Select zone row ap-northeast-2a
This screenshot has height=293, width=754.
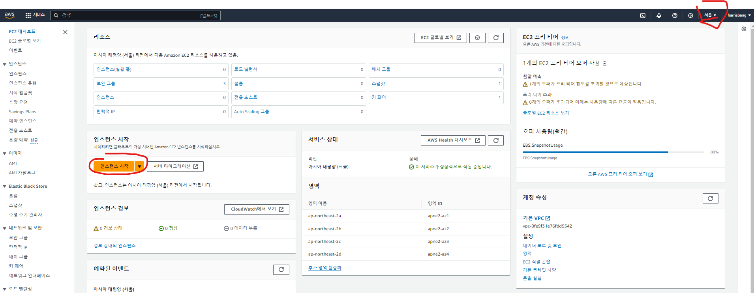click(406, 216)
